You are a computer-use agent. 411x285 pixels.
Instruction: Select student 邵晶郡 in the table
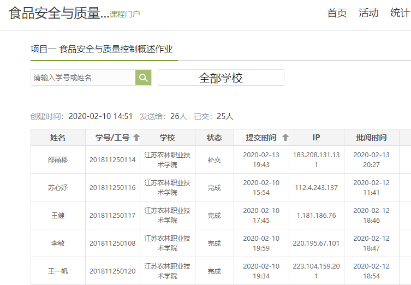point(58,159)
